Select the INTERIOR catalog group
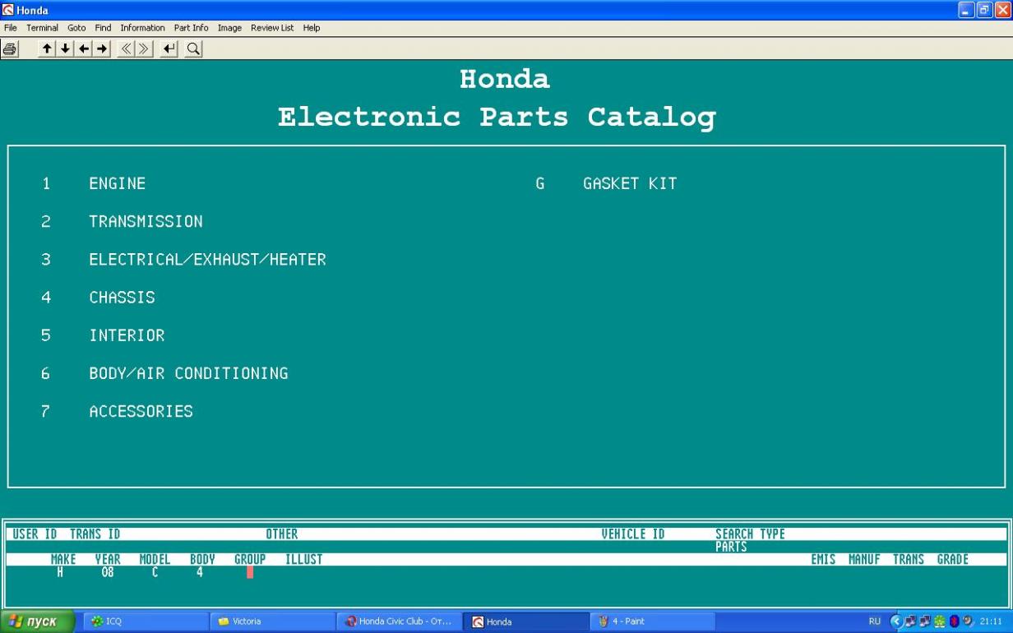 [x=127, y=335]
